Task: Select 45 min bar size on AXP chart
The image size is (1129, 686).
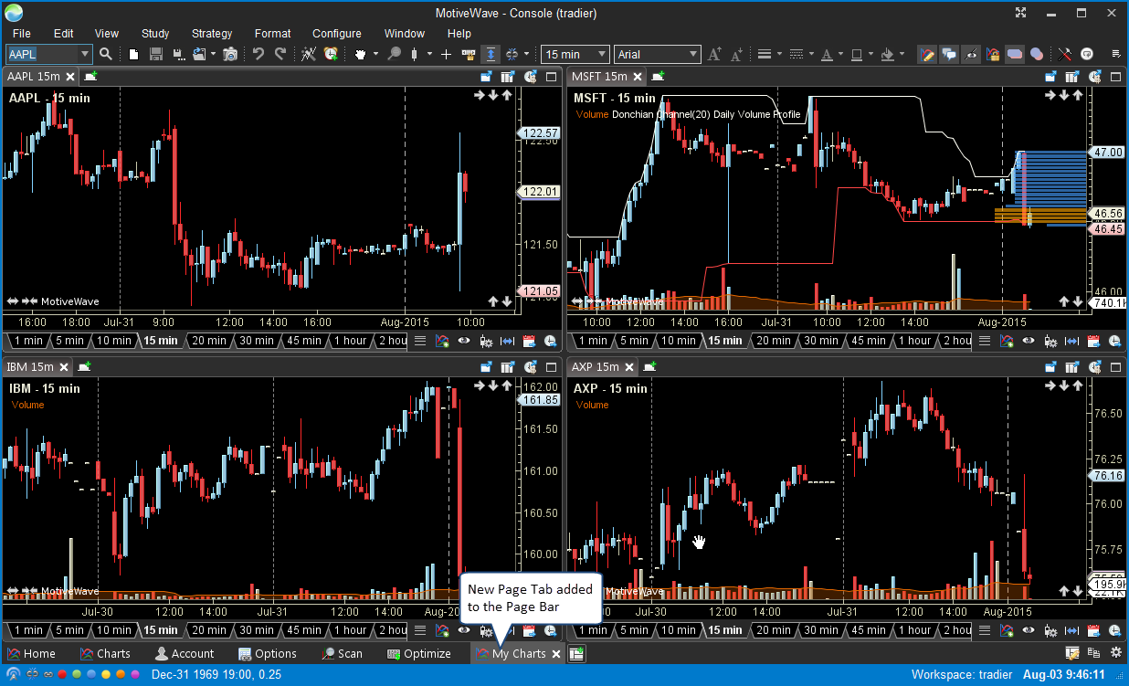Action: [x=869, y=630]
